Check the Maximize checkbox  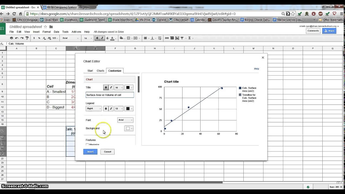coord(87,144)
